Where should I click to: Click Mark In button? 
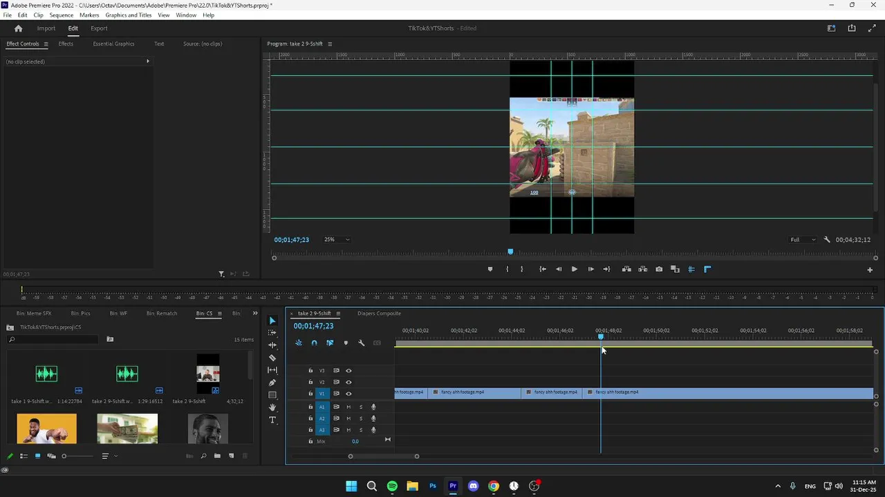(507, 269)
